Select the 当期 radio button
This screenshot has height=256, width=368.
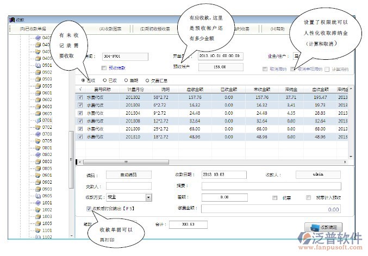click(126, 80)
